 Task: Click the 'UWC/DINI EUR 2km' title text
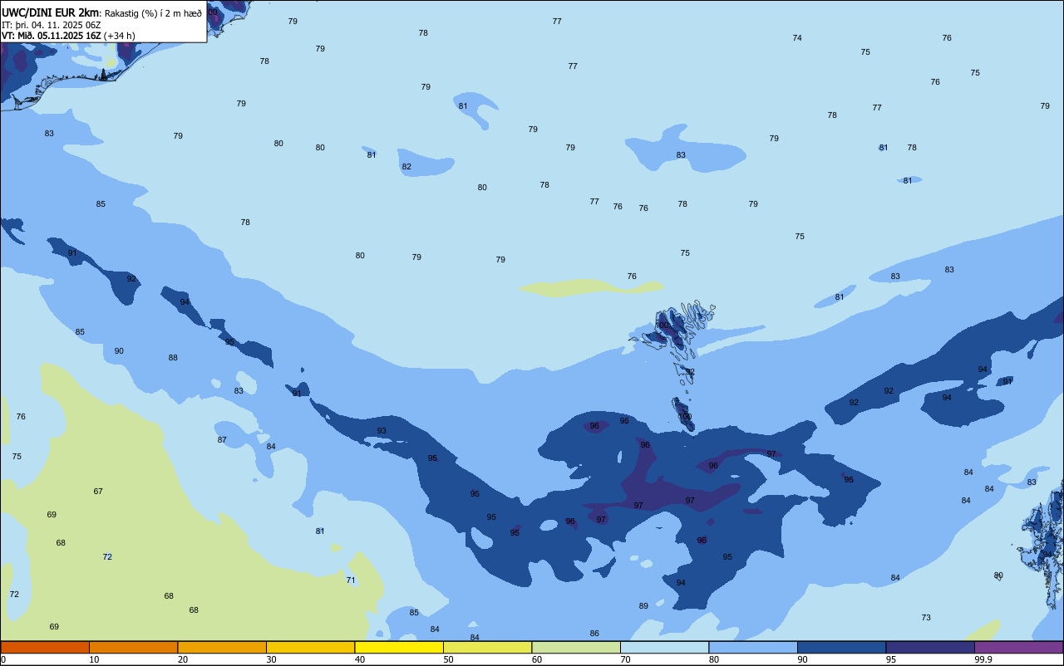50,12
